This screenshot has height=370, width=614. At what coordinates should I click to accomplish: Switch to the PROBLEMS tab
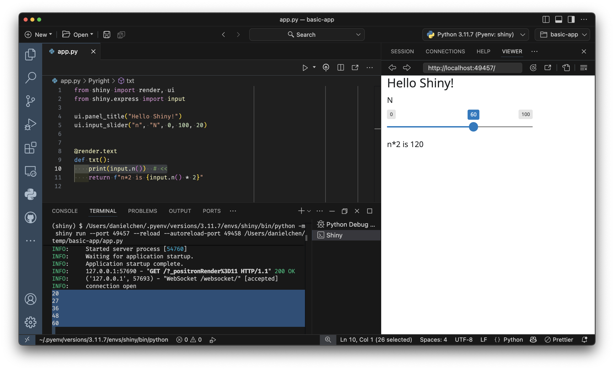pos(142,211)
